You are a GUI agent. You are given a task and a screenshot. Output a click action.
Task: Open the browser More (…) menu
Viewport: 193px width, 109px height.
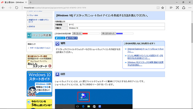189,8
